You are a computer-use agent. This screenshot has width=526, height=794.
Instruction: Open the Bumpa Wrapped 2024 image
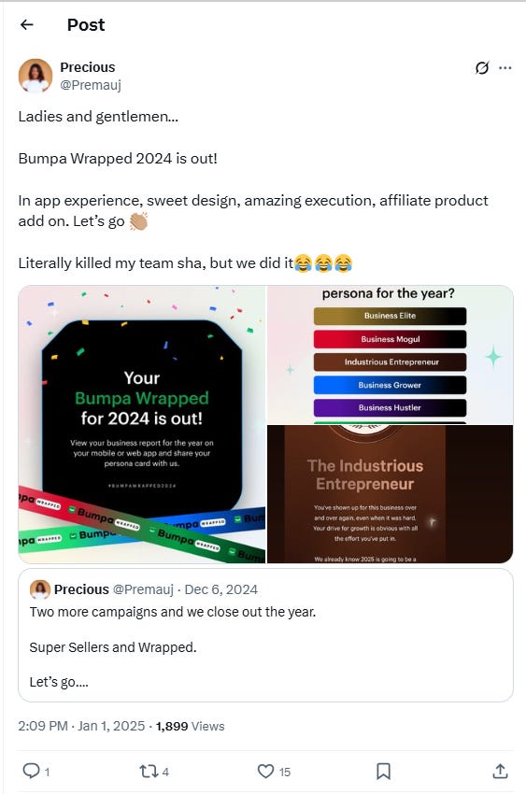point(142,424)
